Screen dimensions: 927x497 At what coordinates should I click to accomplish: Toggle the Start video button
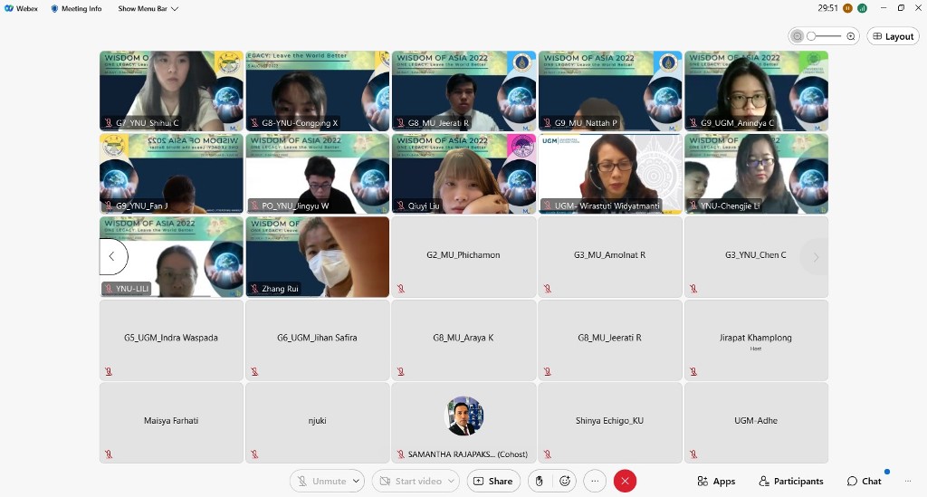409,482
